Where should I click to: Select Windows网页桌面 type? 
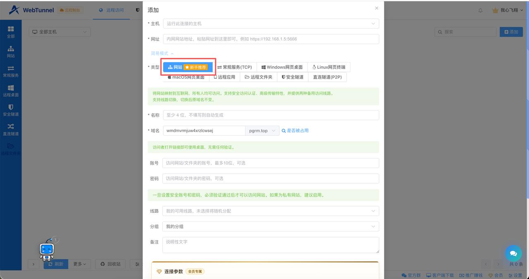tap(282, 67)
